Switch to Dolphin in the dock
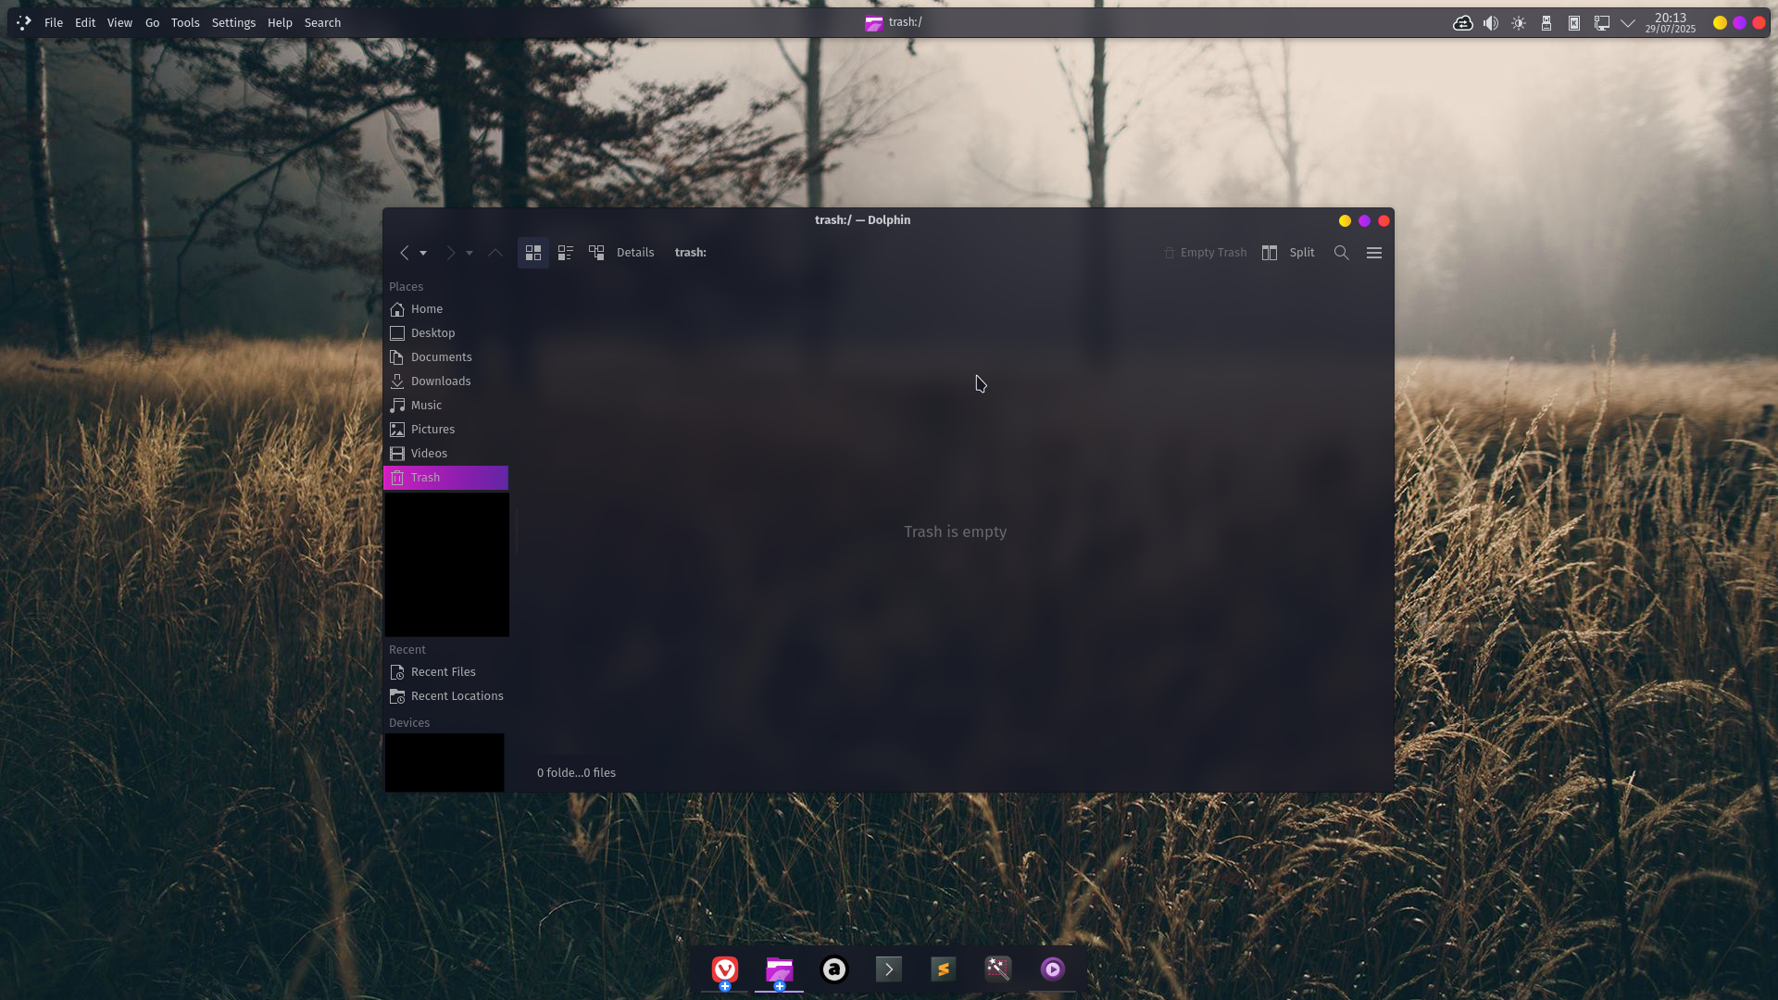Viewport: 1778px width, 1000px height. [x=780, y=969]
